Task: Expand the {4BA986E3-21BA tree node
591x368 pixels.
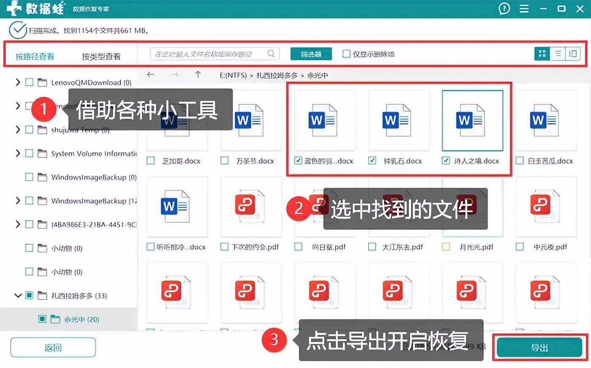Action: [18, 224]
